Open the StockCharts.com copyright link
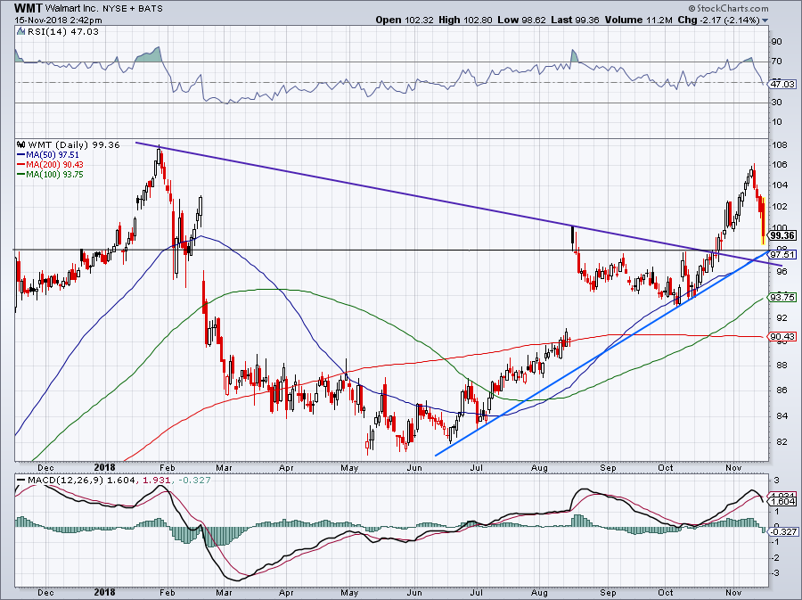This screenshot has height=600, width=802. click(728, 8)
